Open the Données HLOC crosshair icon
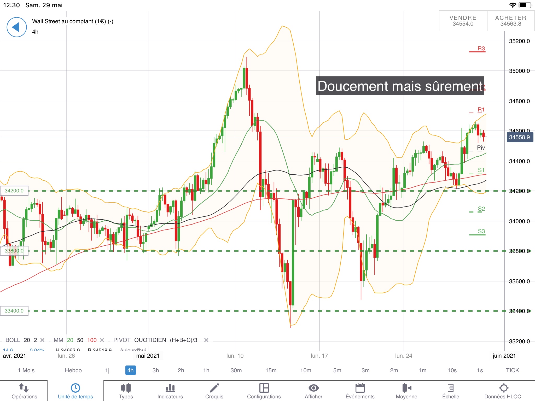535x401 pixels. pos(503,388)
